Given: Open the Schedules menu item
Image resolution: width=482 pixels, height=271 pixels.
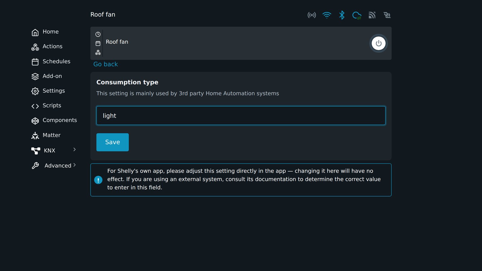Looking at the screenshot, I should (56, 61).
